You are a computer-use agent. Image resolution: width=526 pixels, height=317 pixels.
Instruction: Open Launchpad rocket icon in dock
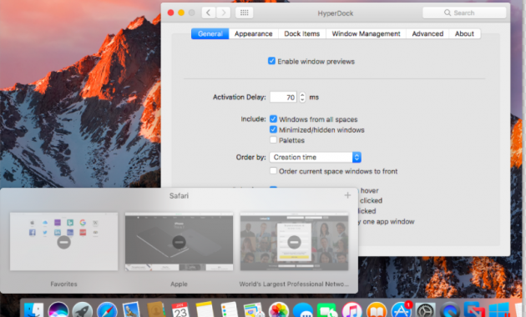[83, 310]
